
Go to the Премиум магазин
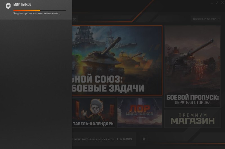click(x=193, y=119)
